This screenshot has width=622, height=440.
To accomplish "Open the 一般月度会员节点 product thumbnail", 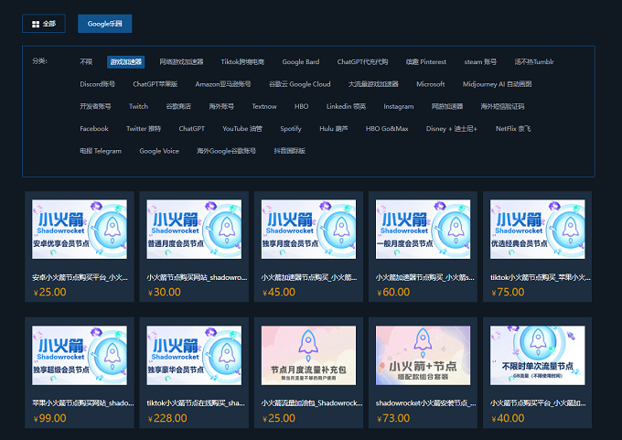I will [x=423, y=229].
